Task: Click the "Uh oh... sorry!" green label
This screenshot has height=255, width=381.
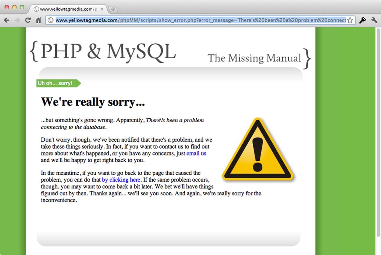Action: (x=59, y=83)
